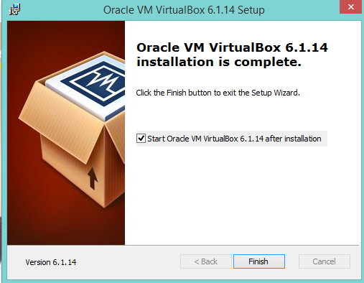Screen dimensions: 364x283
Task: Click the VM logo on the box lid
Action: click(x=95, y=82)
